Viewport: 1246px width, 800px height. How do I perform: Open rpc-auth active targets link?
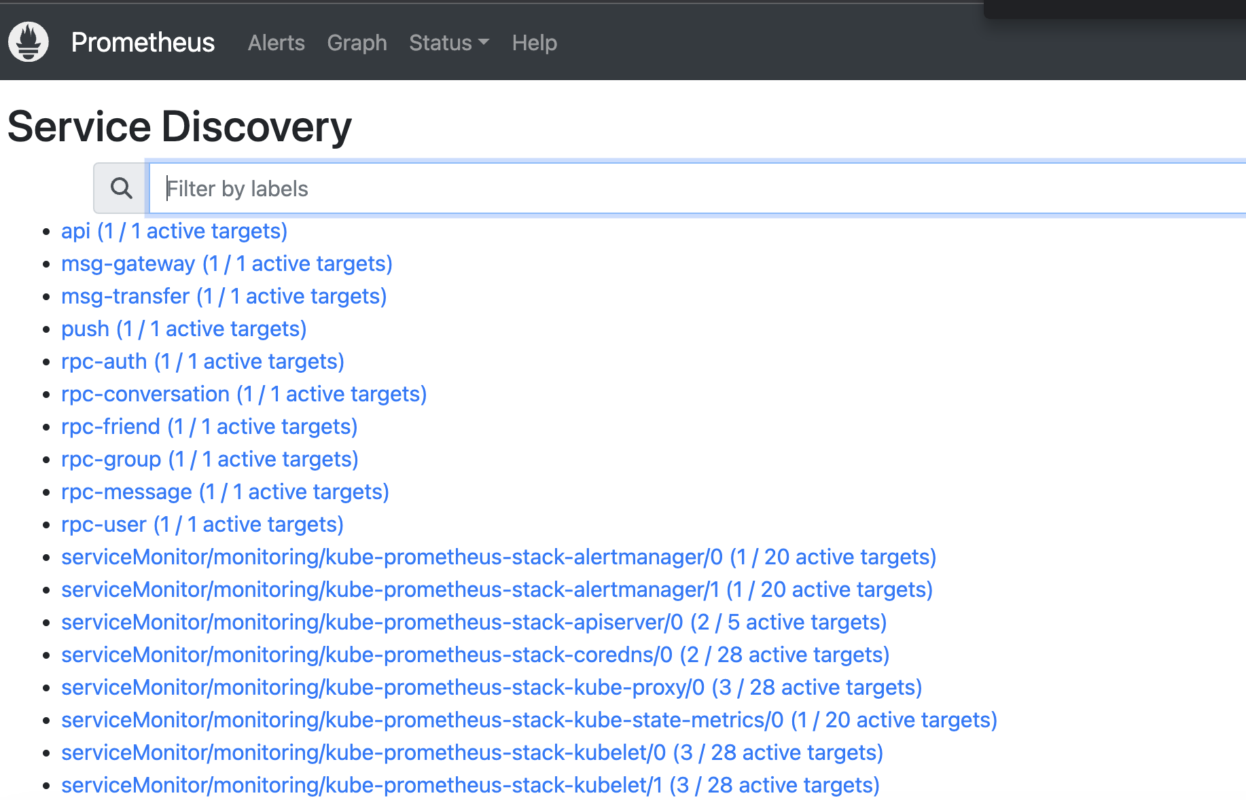[x=202, y=361]
